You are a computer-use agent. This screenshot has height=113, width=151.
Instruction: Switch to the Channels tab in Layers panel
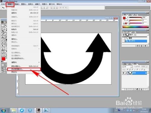(x=125, y=64)
